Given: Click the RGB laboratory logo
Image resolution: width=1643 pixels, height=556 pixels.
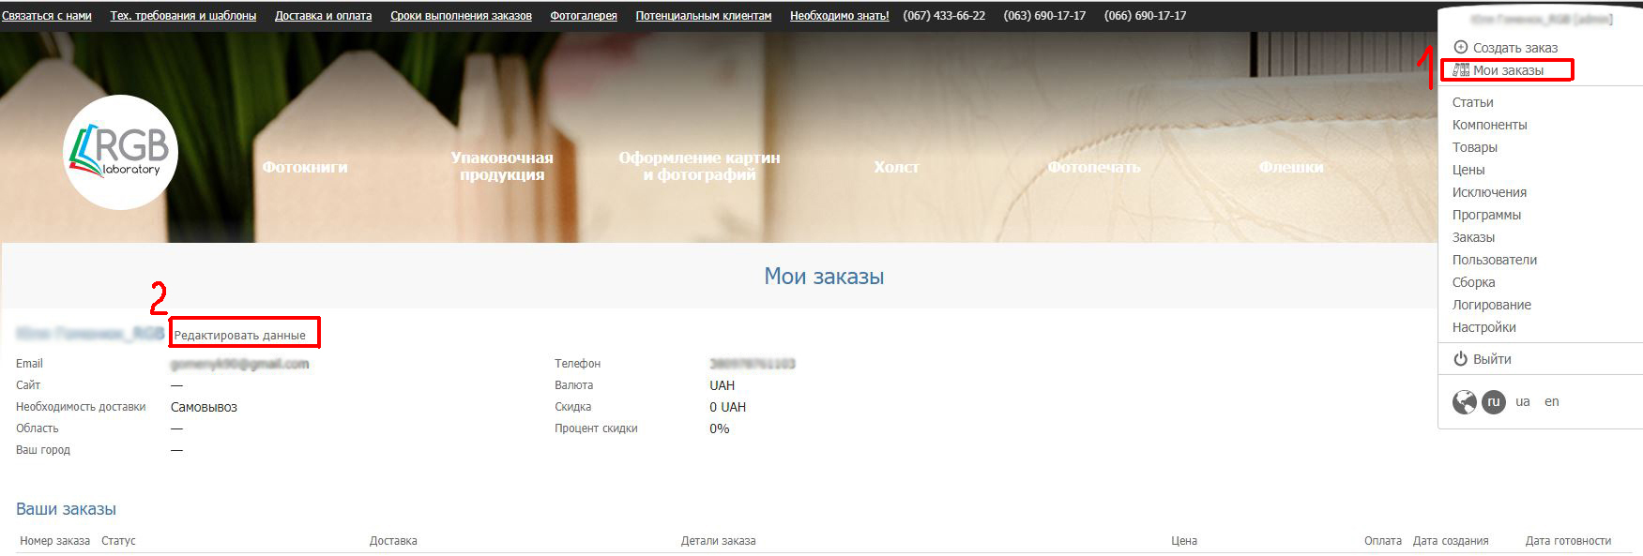Looking at the screenshot, I should pos(120,152).
